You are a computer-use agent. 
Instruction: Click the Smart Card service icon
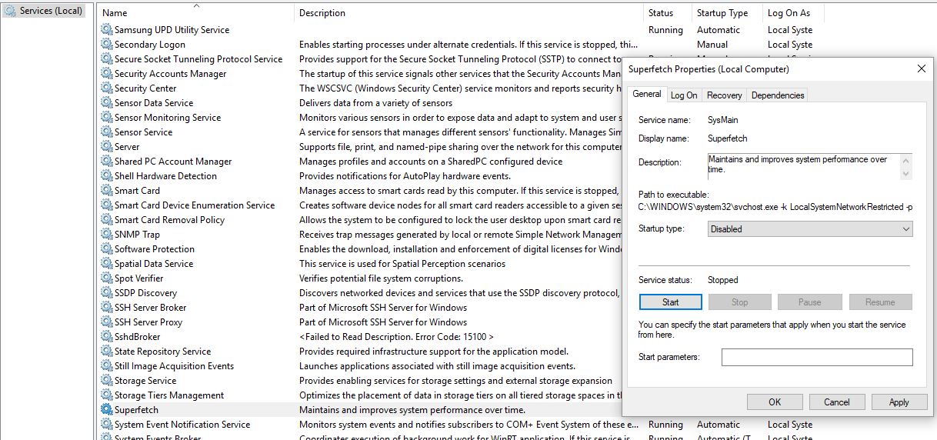coord(106,191)
